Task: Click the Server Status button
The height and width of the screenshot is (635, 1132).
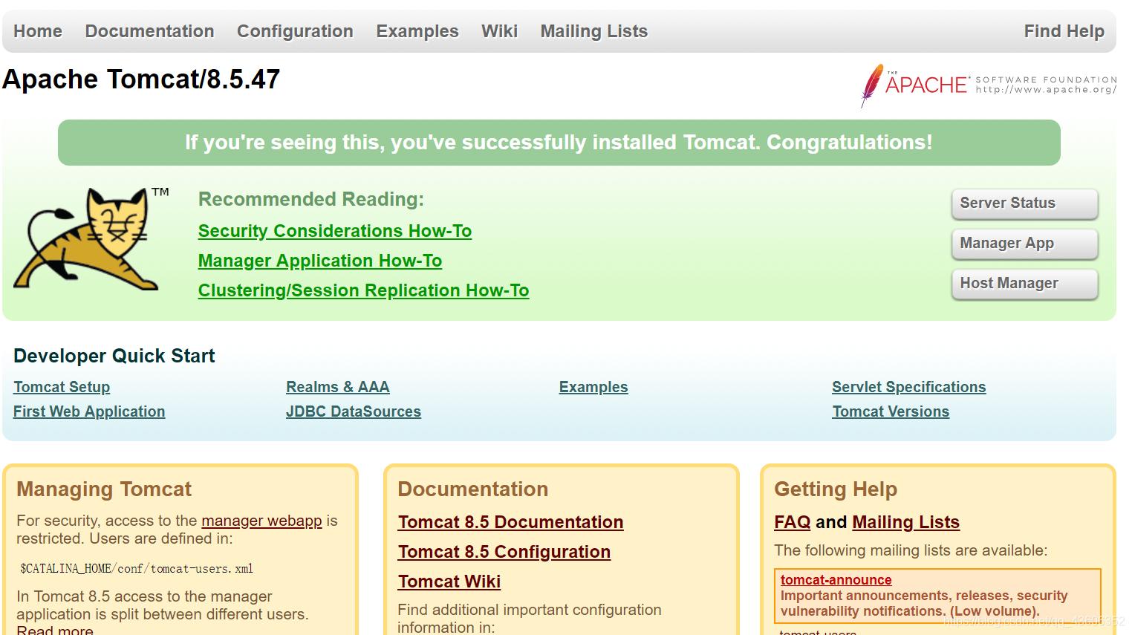Action: [x=1024, y=203]
